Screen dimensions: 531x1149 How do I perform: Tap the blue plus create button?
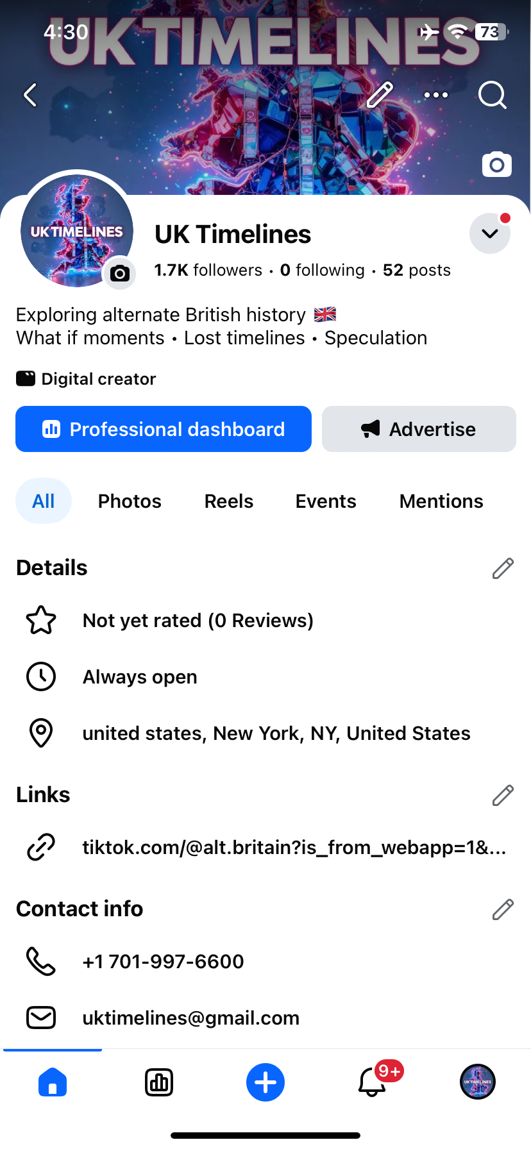[265, 1082]
